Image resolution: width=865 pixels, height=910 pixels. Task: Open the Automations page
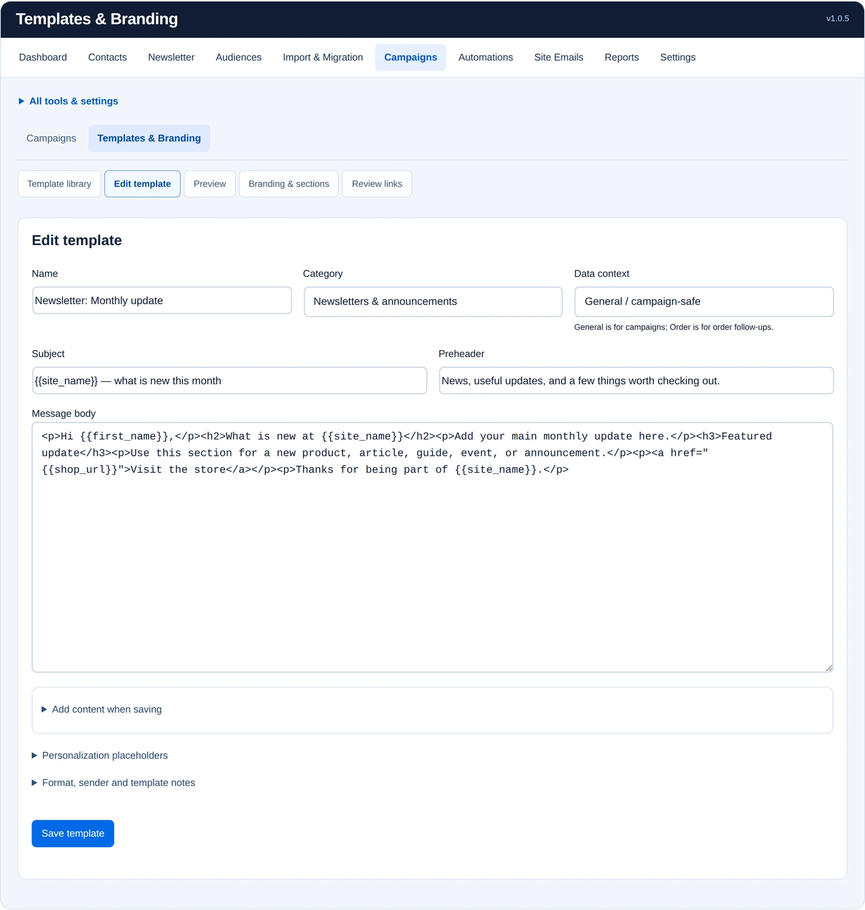click(x=485, y=57)
